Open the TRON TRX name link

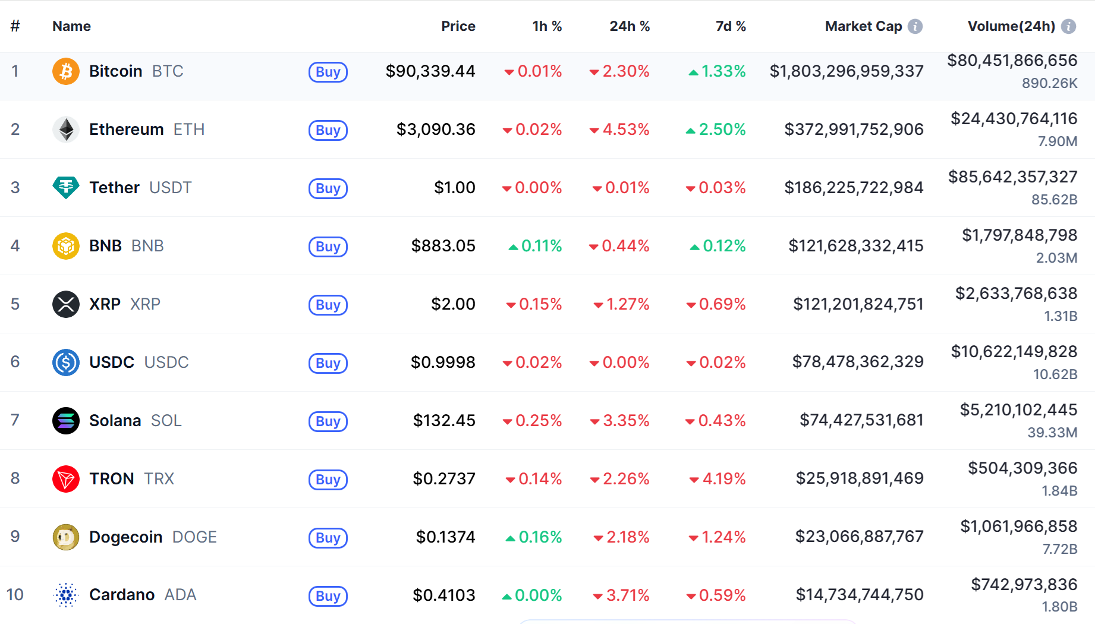coord(131,479)
